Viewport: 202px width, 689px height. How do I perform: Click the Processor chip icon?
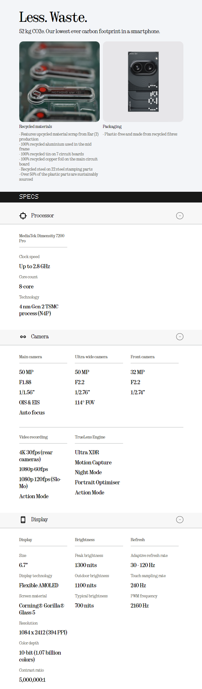(x=23, y=216)
